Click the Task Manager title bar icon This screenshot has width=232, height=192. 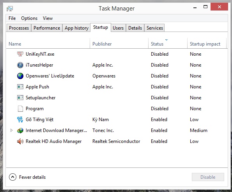point(10,9)
